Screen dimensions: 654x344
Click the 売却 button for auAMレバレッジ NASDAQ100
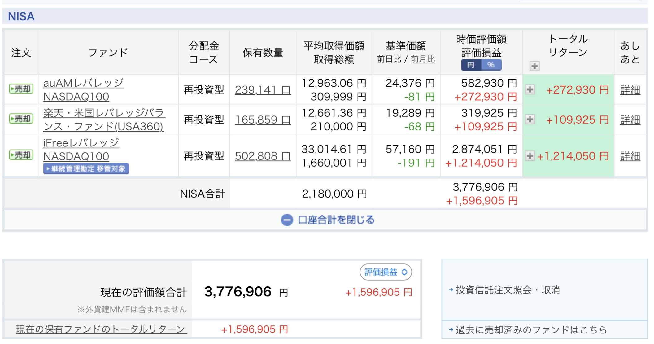click(21, 89)
